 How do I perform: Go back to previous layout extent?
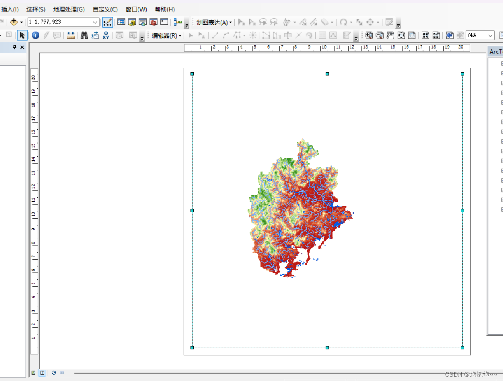[450, 35]
